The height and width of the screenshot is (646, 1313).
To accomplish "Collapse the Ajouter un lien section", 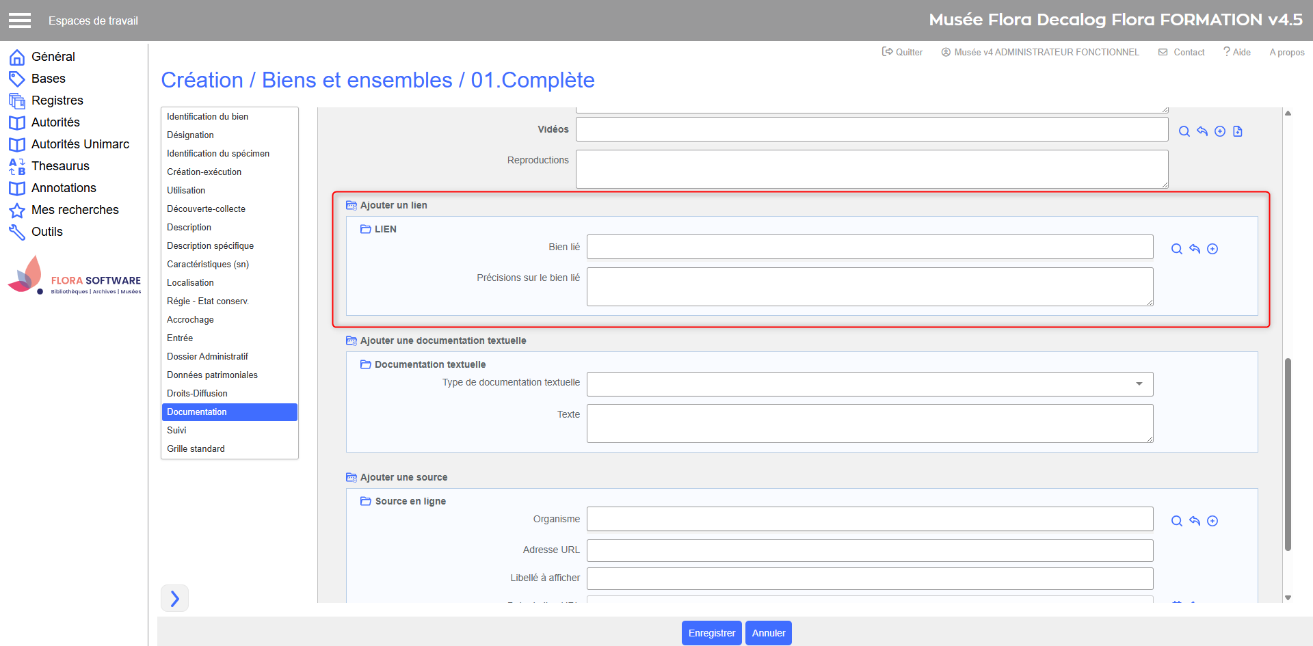I will click(352, 205).
